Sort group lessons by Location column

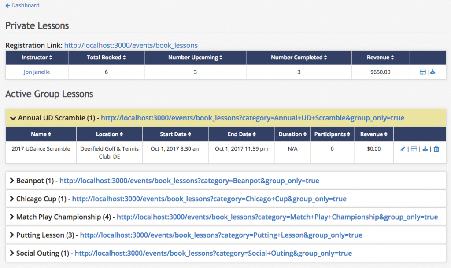click(x=109, y=134)
